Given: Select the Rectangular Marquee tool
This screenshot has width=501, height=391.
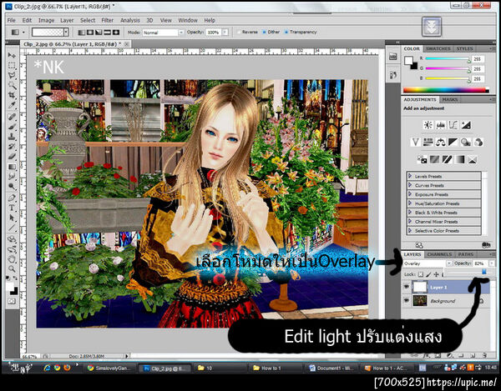Looking at the screenshot, I should 12,65.
